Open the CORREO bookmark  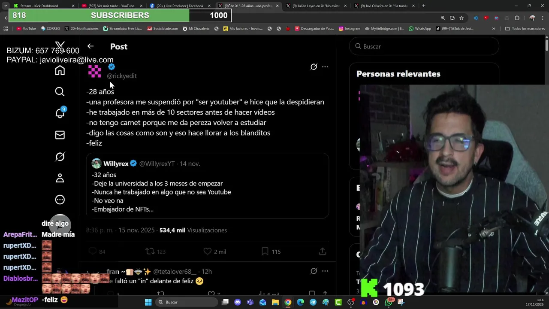50,29
